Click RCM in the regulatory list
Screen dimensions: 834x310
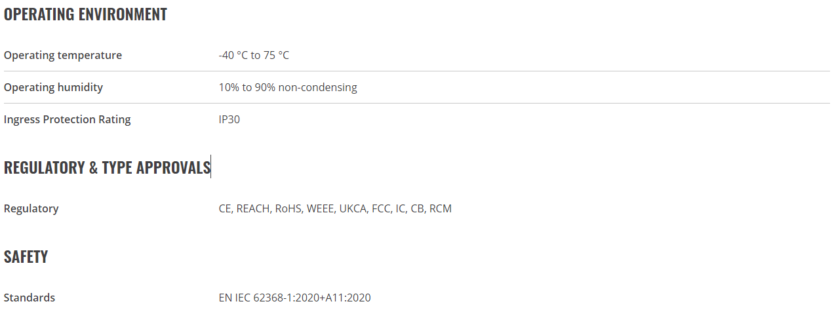(x=441, y=208)
